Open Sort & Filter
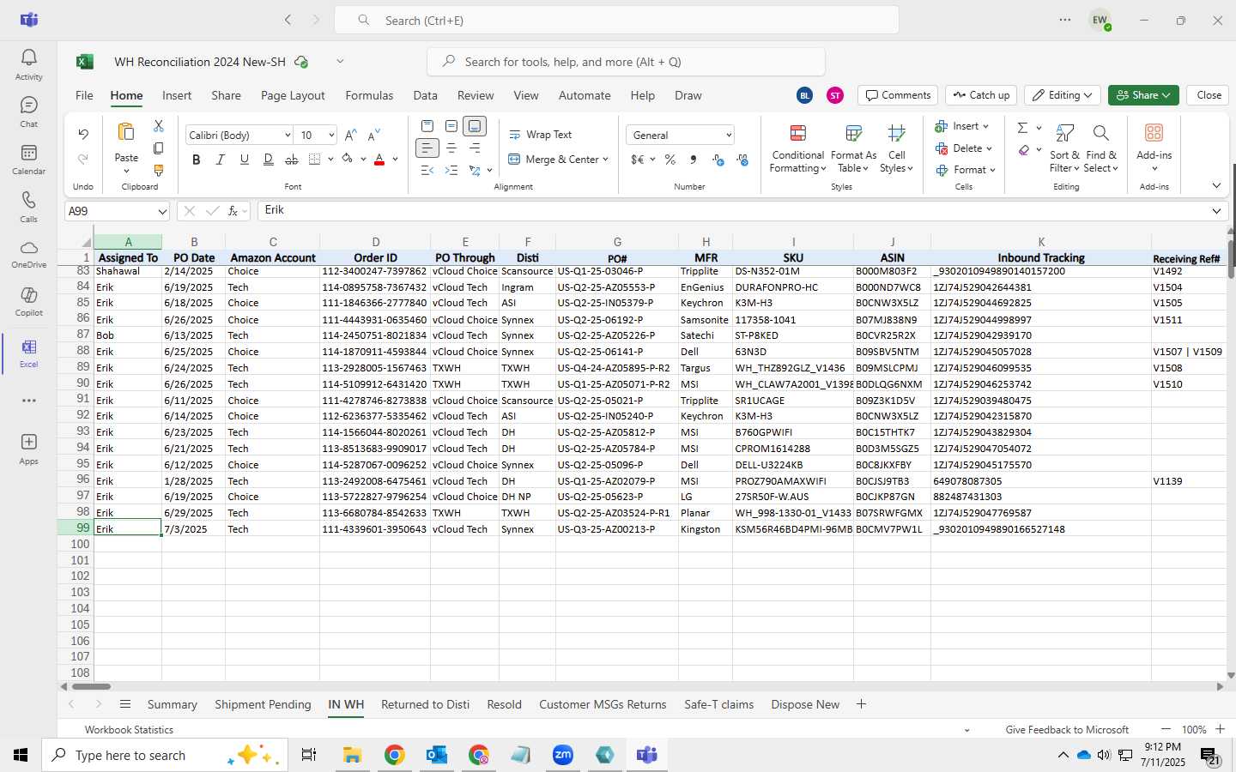This screenshot has height=772, width=1236. 1064,148
